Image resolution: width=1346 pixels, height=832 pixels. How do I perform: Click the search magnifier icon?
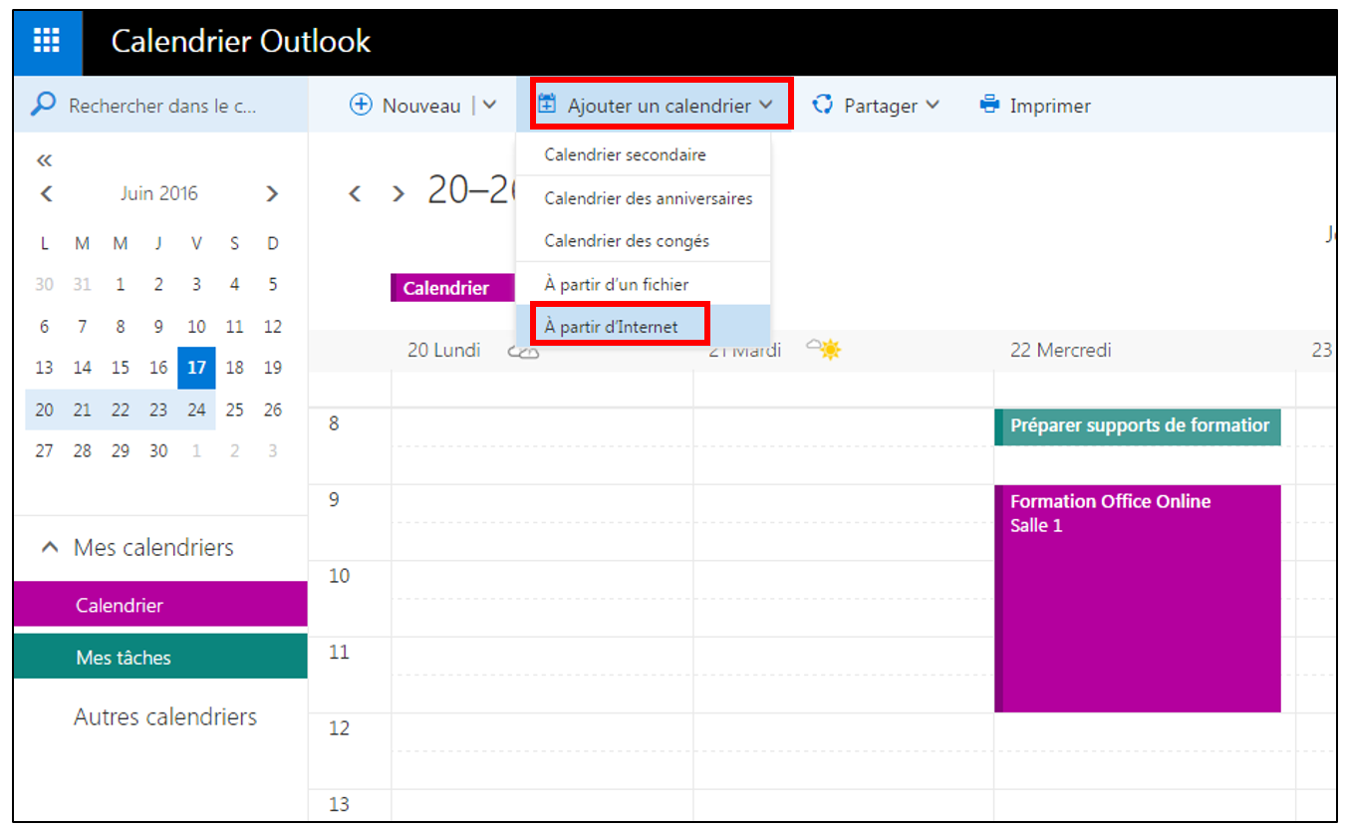coord(43,105)
